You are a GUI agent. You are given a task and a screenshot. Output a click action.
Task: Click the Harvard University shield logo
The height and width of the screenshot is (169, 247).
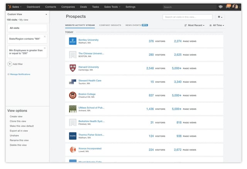(x=73, y=68)
